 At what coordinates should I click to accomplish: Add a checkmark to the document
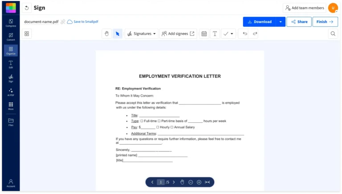pyautogui.click(x=226, y=33)
